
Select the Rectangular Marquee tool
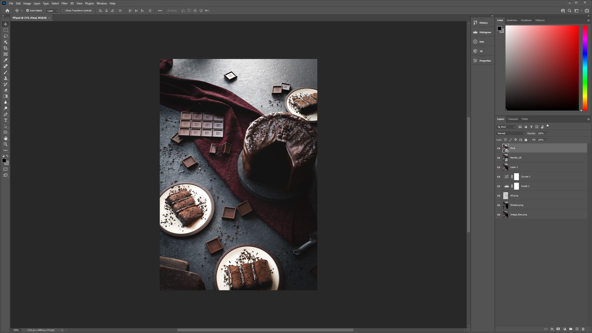pos(6,30)
